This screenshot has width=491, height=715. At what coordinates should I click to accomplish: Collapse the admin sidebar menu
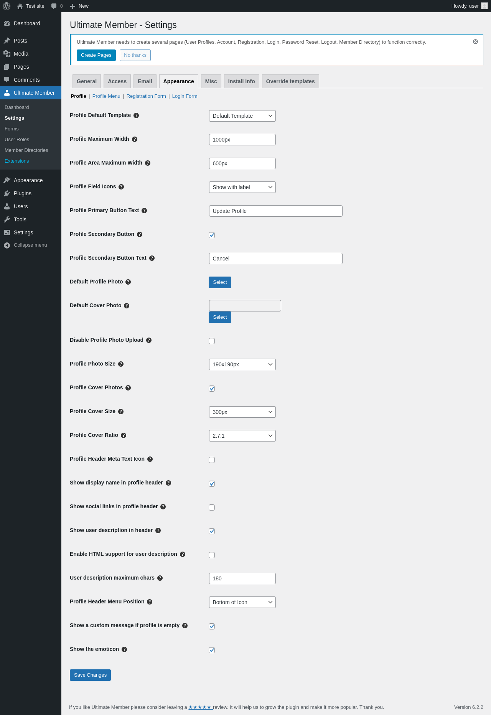click(30, 245)
